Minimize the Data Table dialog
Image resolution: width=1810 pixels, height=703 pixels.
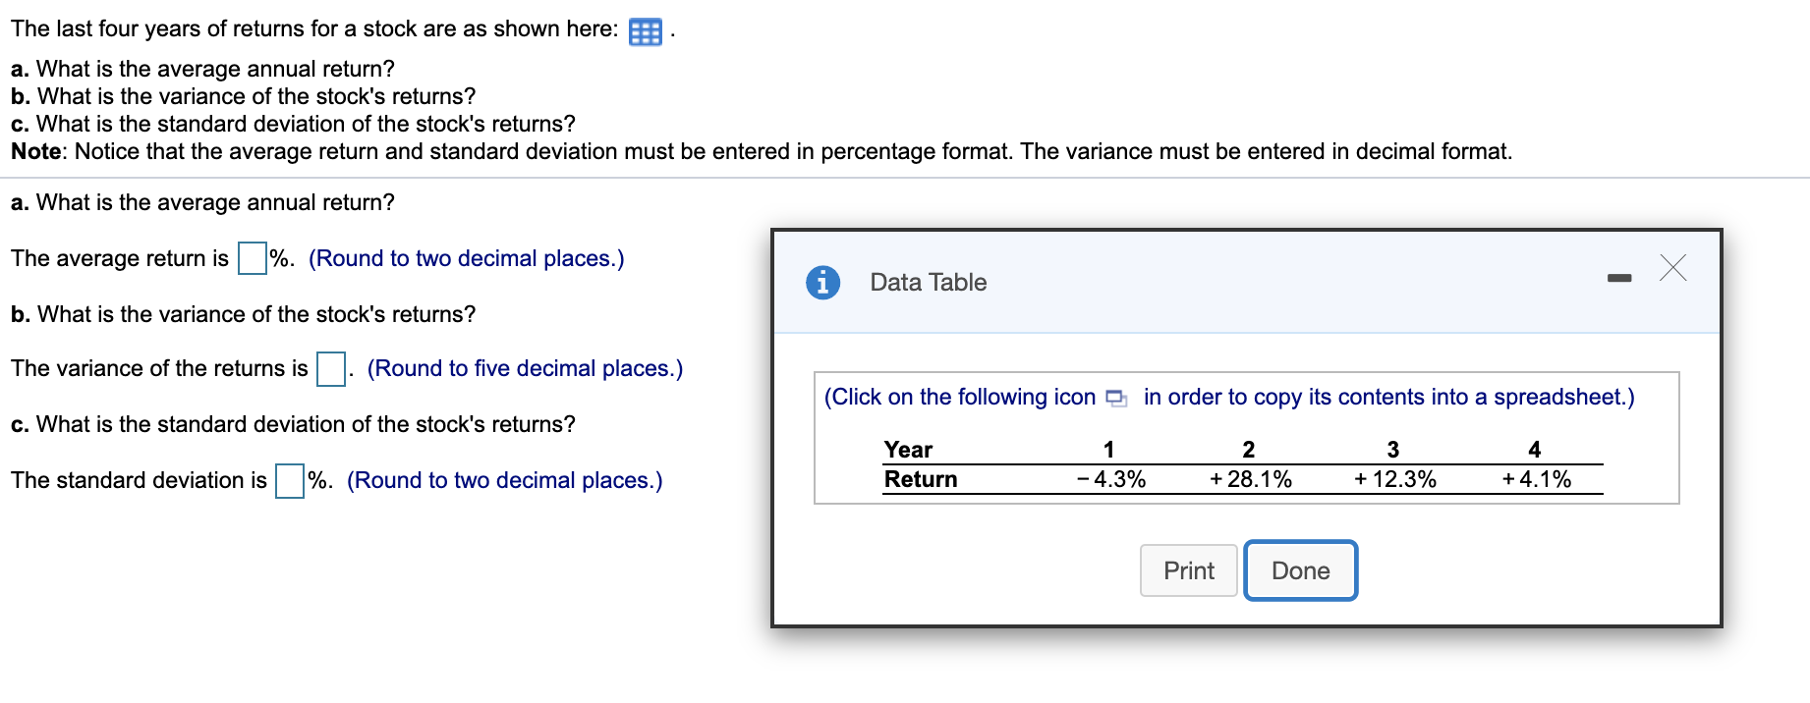pos(1618,279)
